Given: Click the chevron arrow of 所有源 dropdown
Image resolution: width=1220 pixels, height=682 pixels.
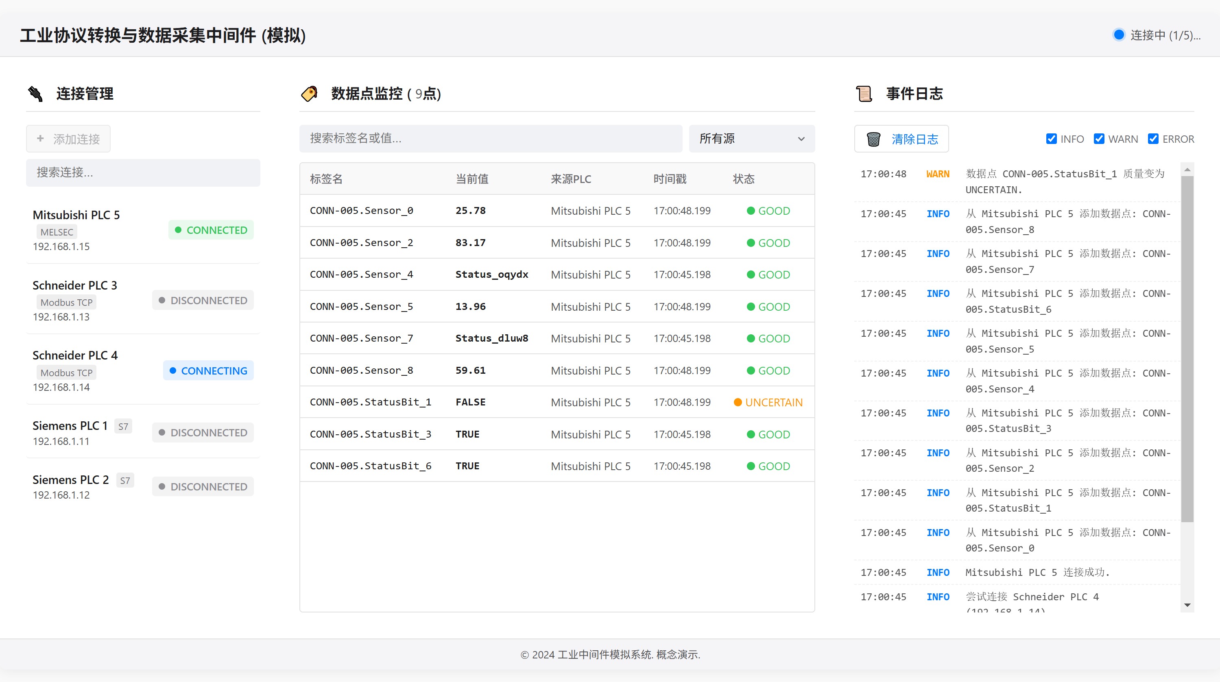Looking at the screenshot, I should tap(801, 139).
